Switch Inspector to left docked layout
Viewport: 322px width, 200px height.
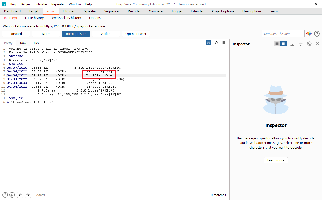coord(277,44)
